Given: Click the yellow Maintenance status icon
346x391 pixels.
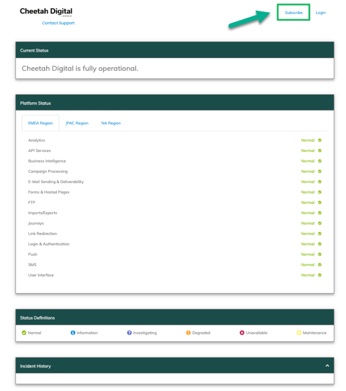Looking at the screenshot, I should 299,333.
